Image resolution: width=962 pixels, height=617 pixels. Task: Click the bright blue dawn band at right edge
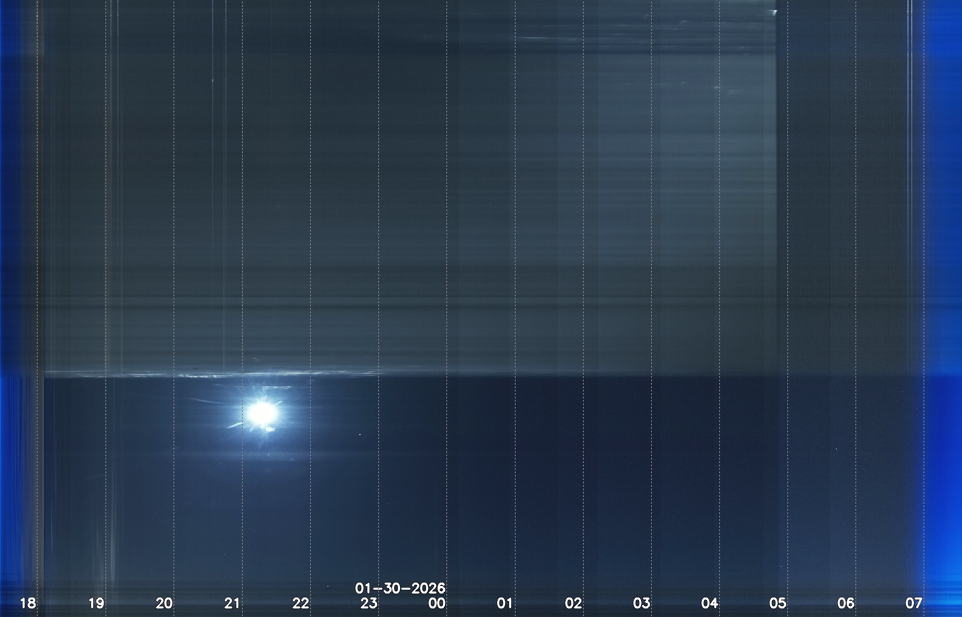(x=943, y=298)
